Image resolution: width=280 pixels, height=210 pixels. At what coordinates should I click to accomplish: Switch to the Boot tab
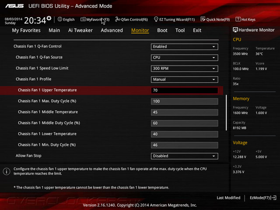[162, 30]
